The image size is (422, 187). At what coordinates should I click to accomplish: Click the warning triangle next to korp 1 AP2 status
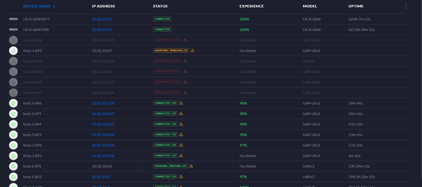pyautogui.click(x=181, y=176)
